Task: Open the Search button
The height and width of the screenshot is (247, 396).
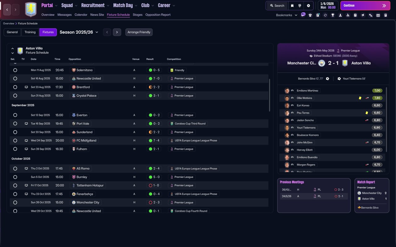Action: 277,6
